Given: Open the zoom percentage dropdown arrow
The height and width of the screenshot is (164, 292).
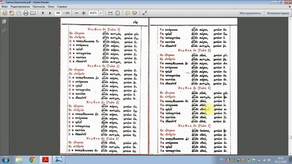Looking at the screenshot, I should (x=101, y=13).
